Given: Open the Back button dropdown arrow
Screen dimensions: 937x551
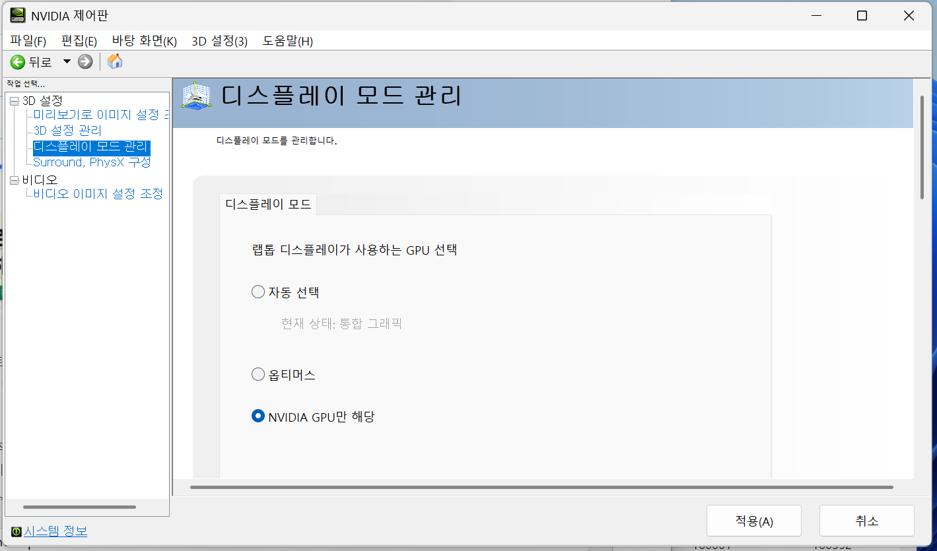Looking at the screenshot, I should (66, 61).
